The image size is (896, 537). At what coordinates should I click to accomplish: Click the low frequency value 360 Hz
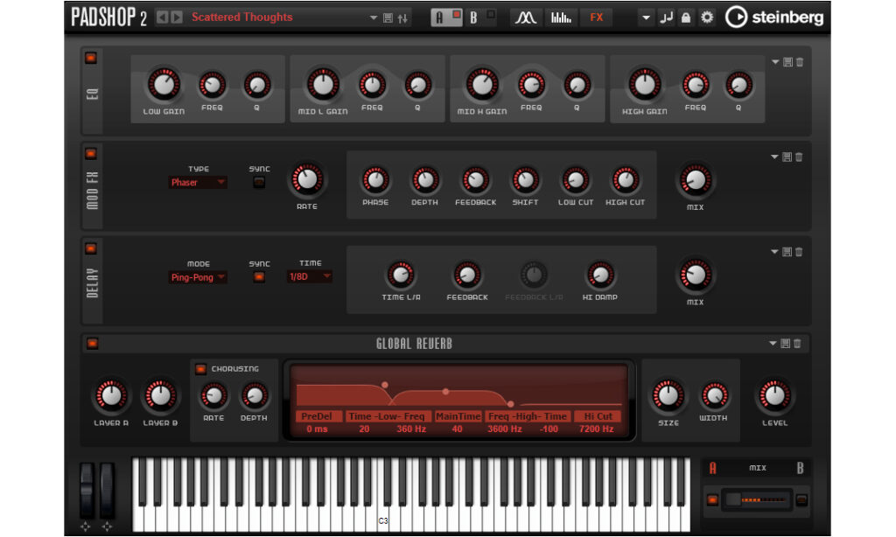point(411,429)
